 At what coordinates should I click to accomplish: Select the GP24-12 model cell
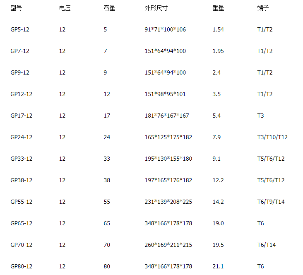(x=21, y=137)
